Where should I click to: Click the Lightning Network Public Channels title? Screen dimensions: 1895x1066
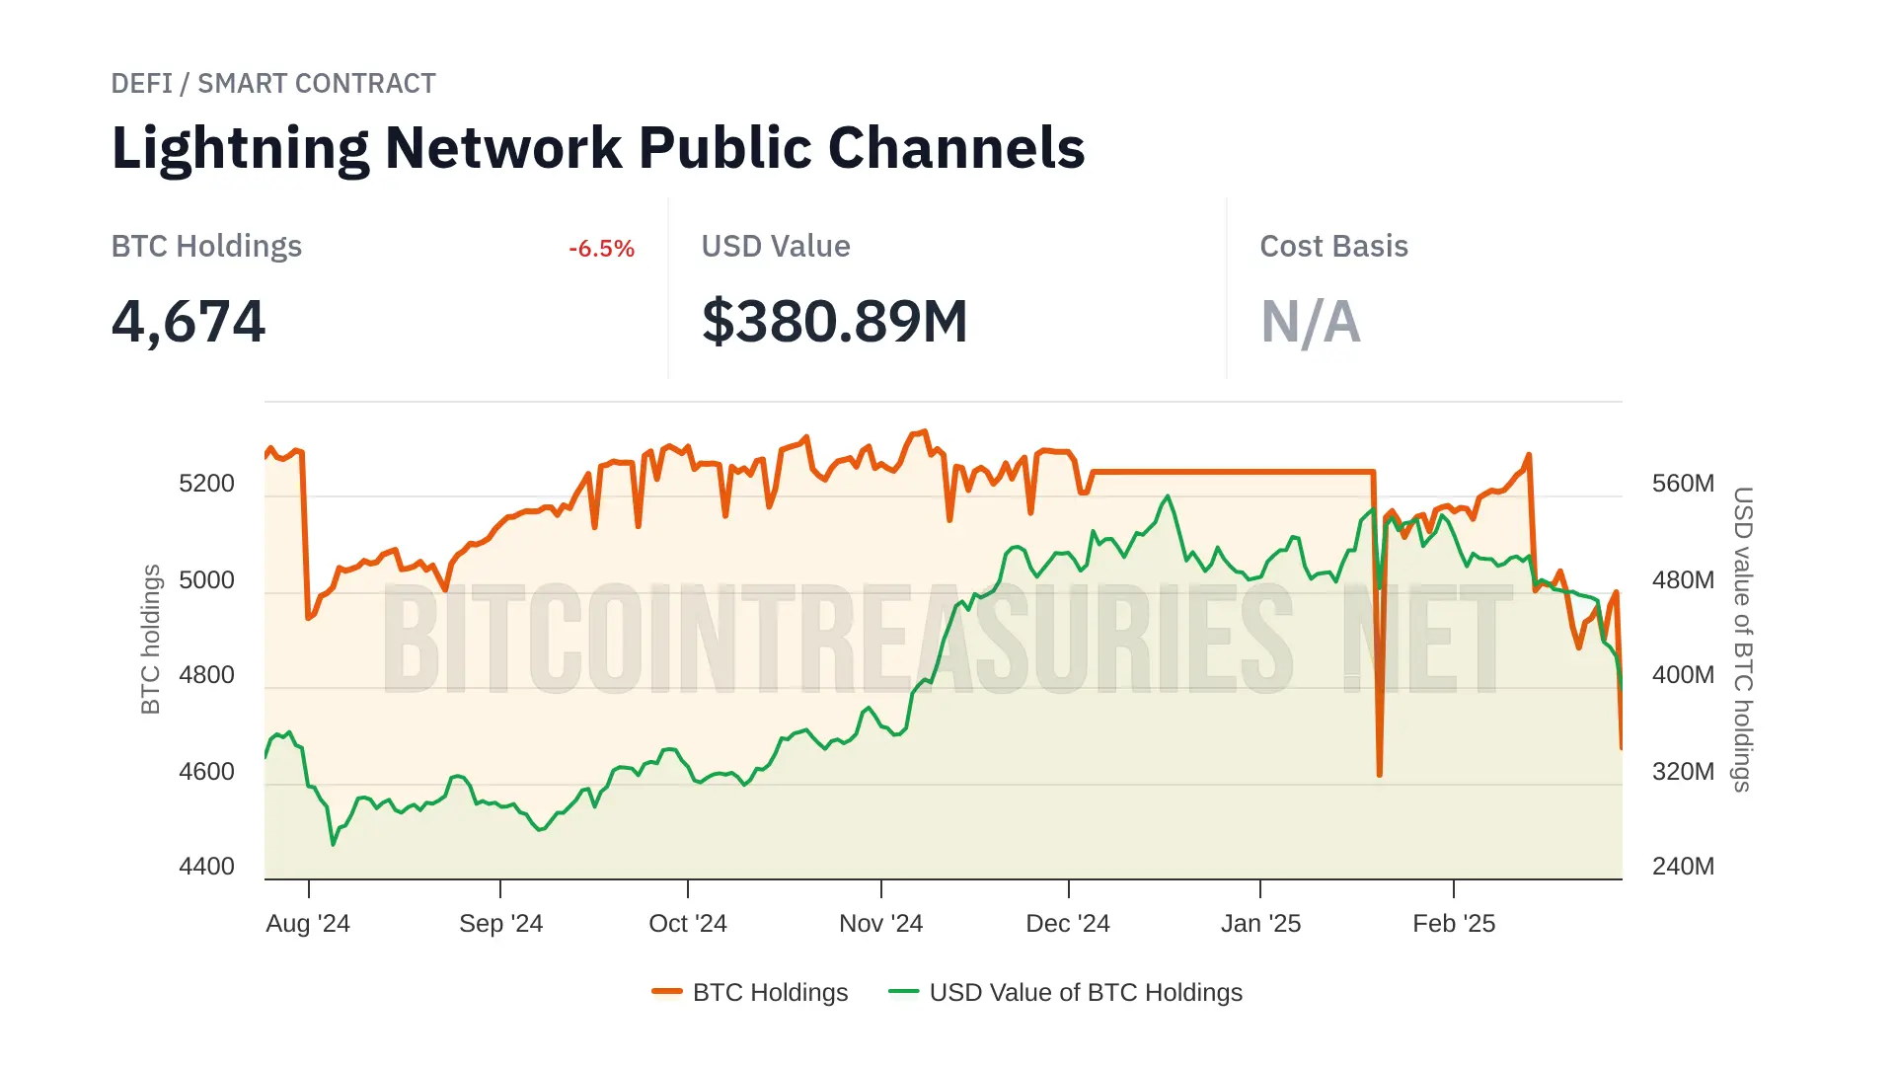tap(598, 148)
